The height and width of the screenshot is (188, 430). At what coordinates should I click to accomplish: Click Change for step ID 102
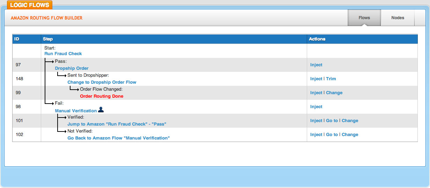(350, 135)
